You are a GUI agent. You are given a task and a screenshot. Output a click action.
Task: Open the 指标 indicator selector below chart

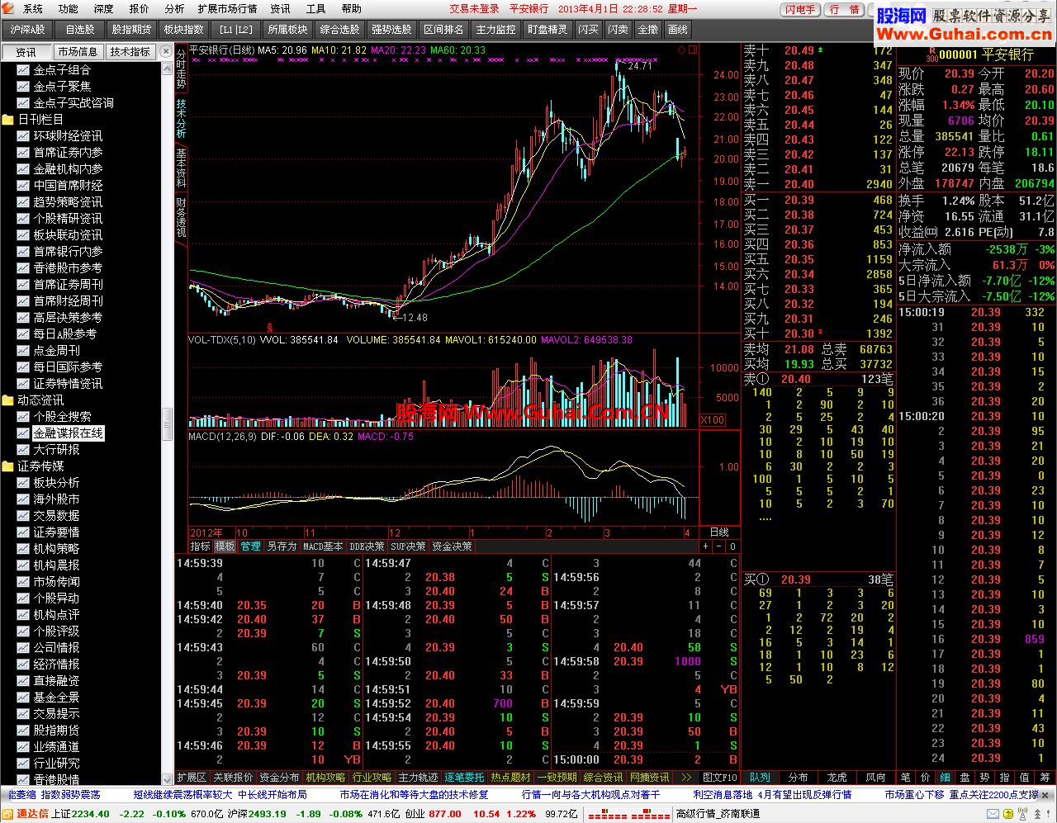pos(201,546)
